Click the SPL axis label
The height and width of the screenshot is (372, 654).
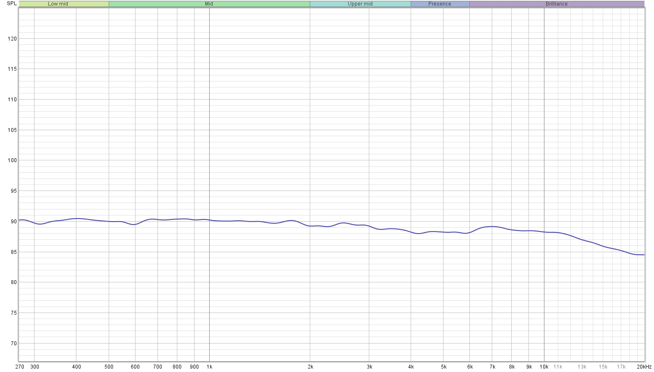click(x=12, y=3)
